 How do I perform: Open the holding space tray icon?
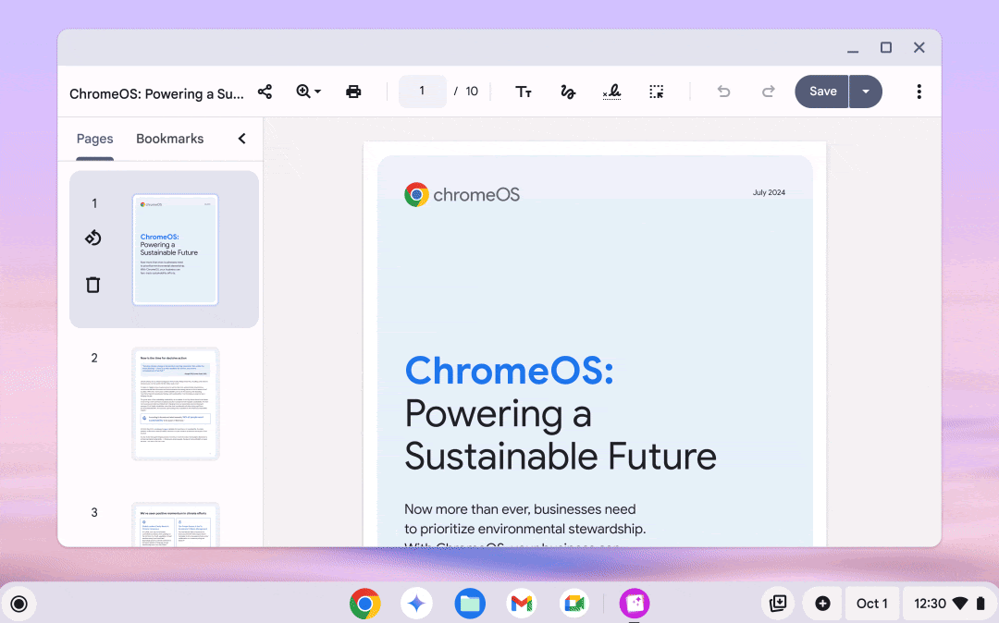[778, 604]
